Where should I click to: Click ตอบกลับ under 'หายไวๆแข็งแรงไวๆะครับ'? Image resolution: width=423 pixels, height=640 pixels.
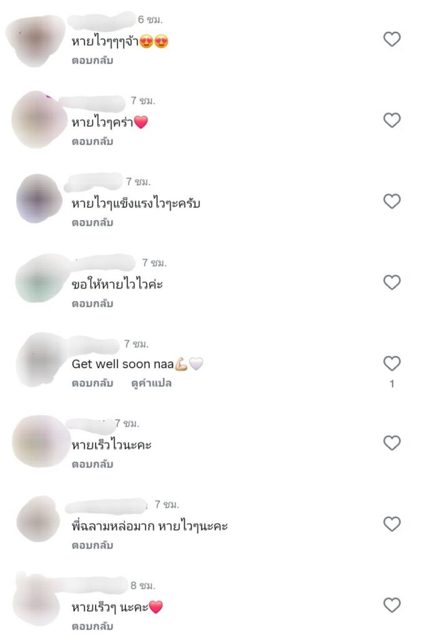[92, 222]
